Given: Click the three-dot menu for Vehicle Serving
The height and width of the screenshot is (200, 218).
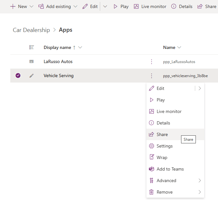Looking at the screenshot, I should [x=152, y=76].
